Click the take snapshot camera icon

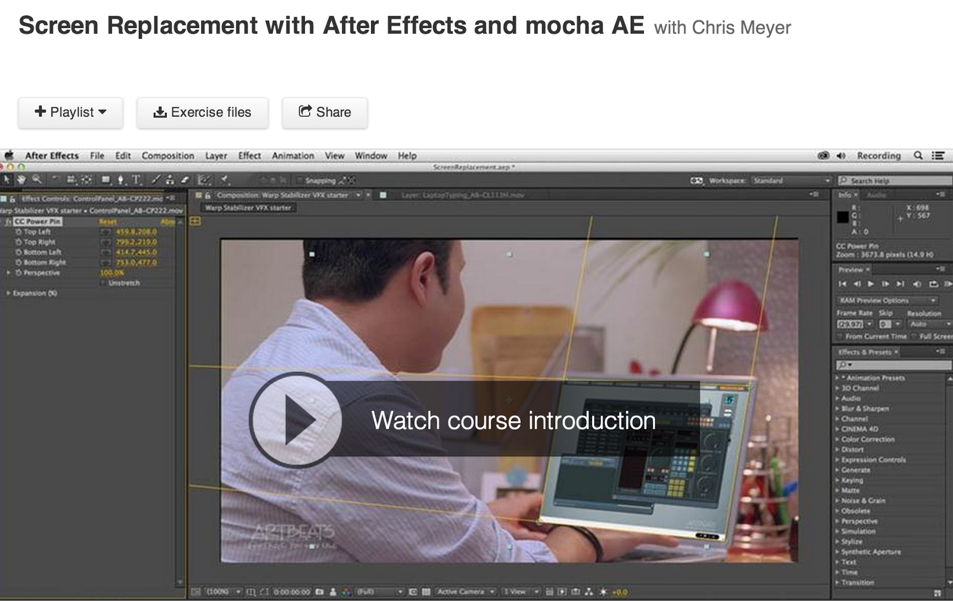(x=319, y=591)
